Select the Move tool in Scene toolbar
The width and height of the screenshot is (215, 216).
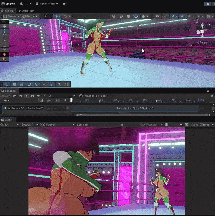pos(4,31)
